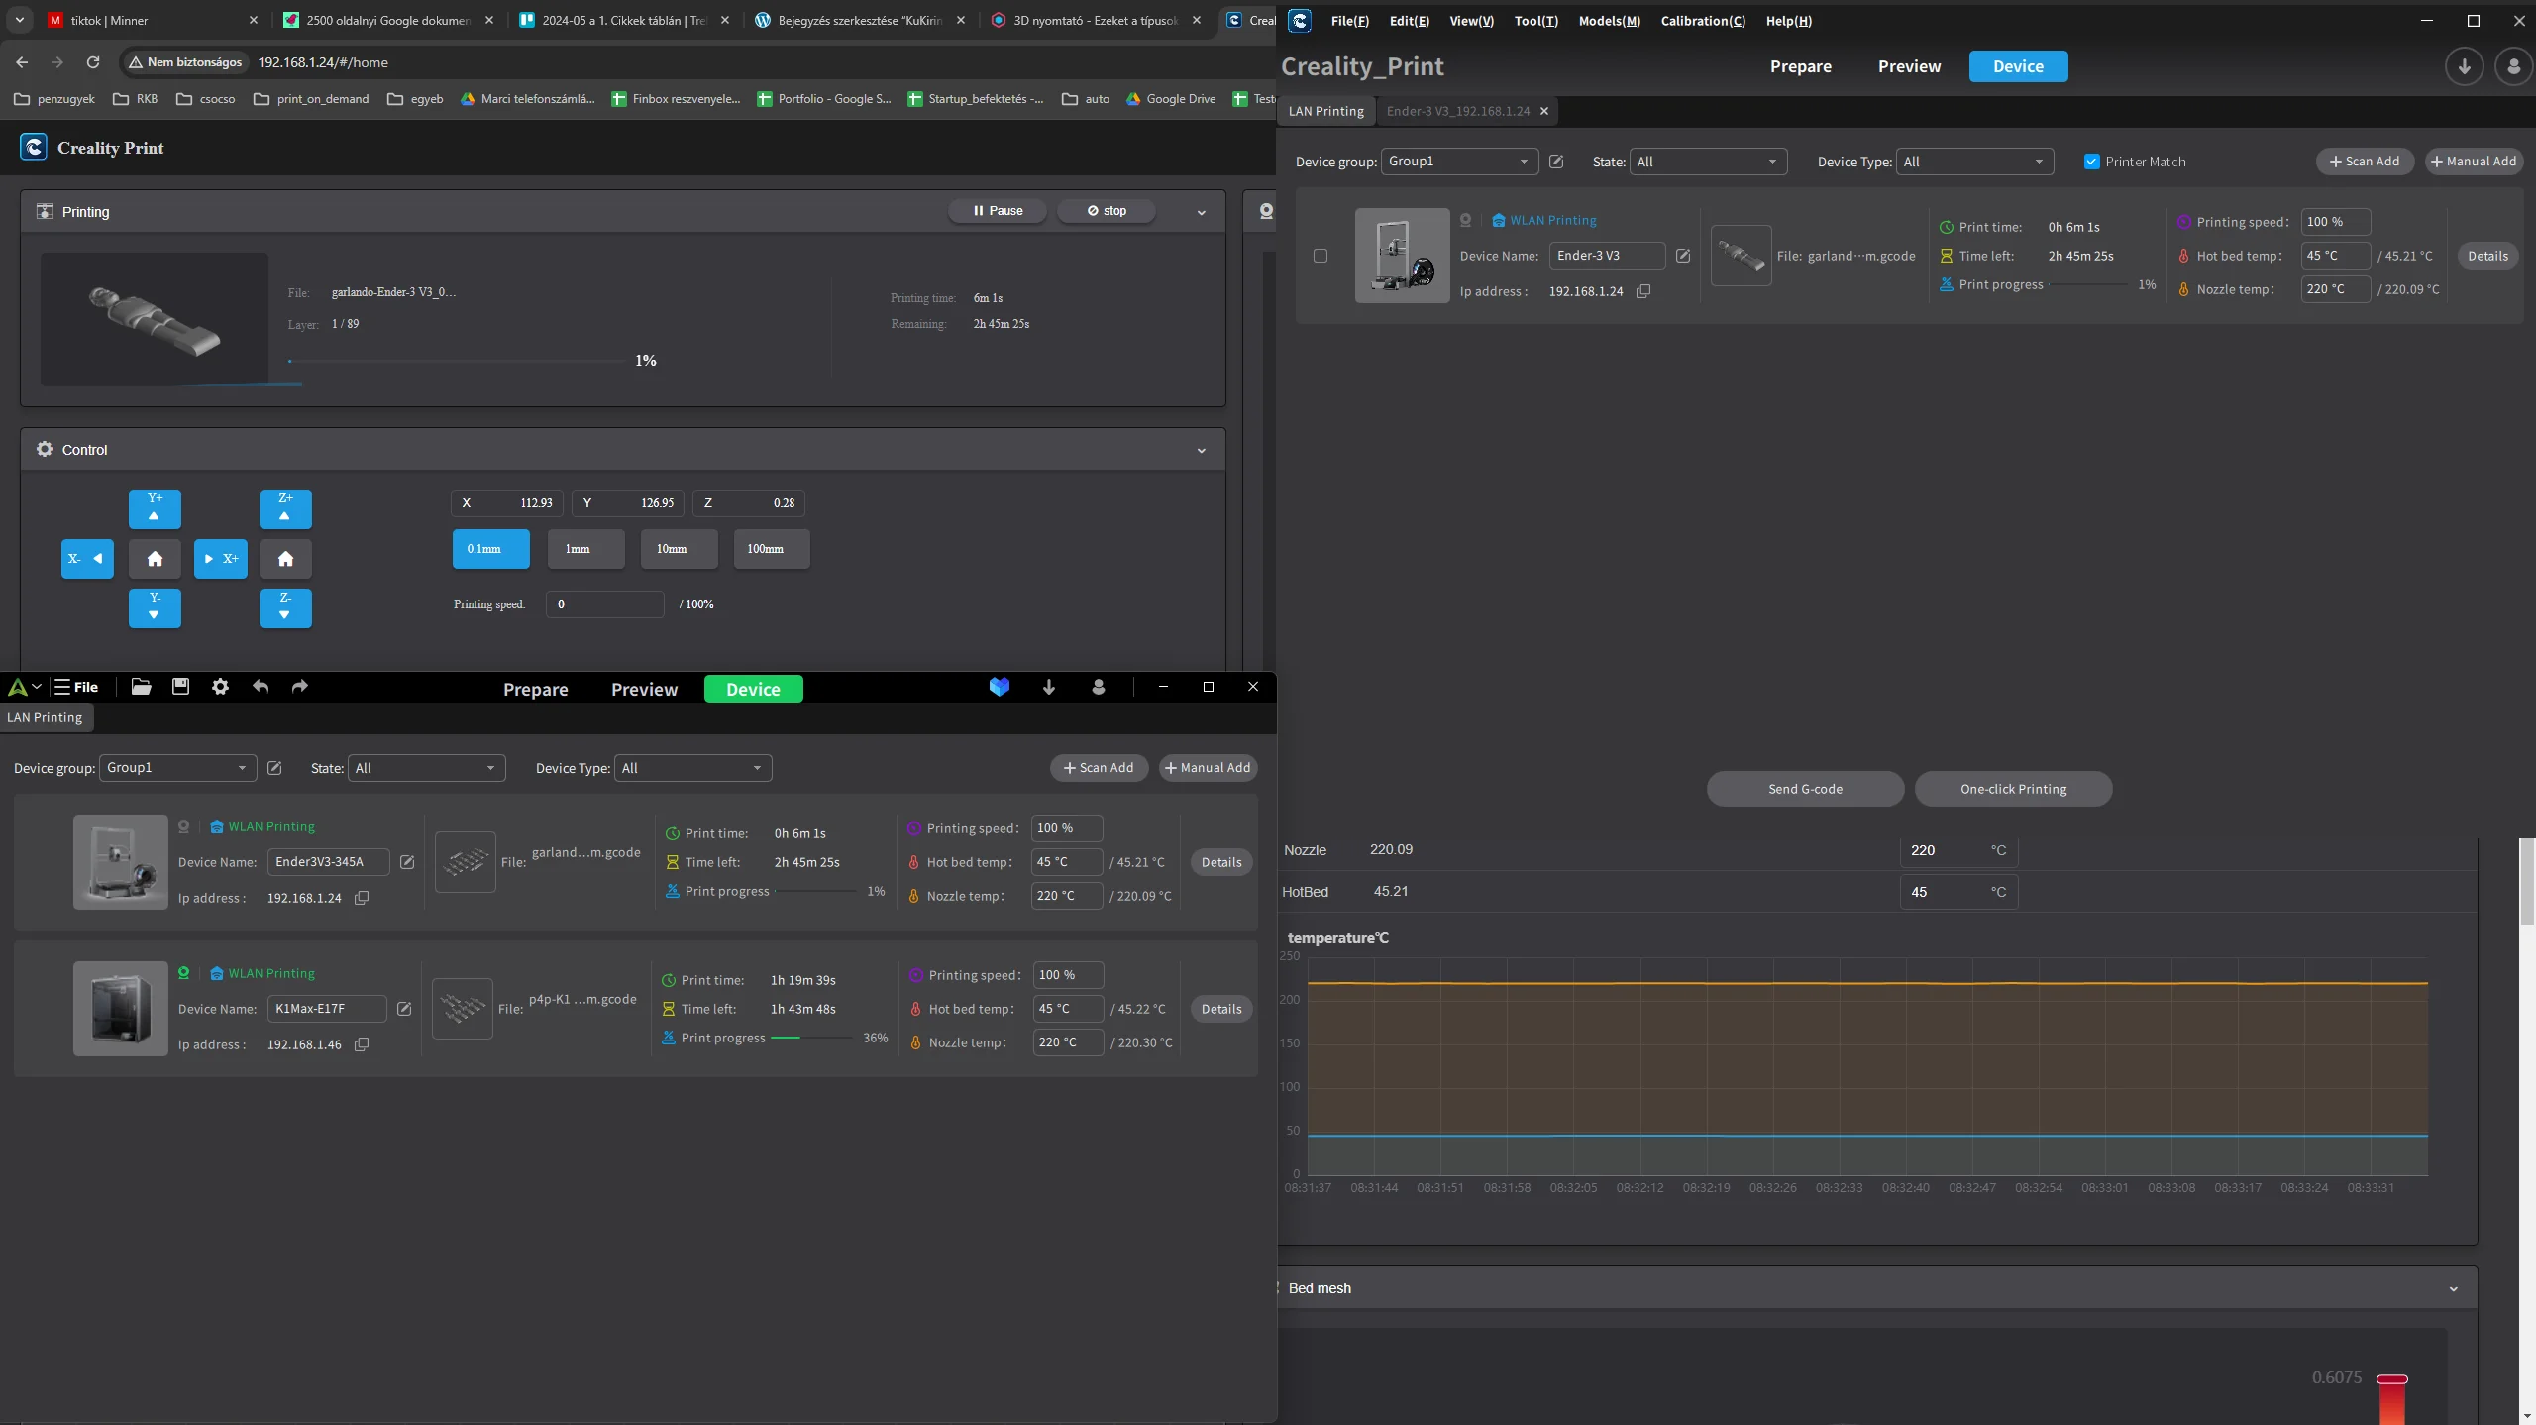Click open folder icon in lower toolbar
2536x1425 pixels.
pos(141,687)
